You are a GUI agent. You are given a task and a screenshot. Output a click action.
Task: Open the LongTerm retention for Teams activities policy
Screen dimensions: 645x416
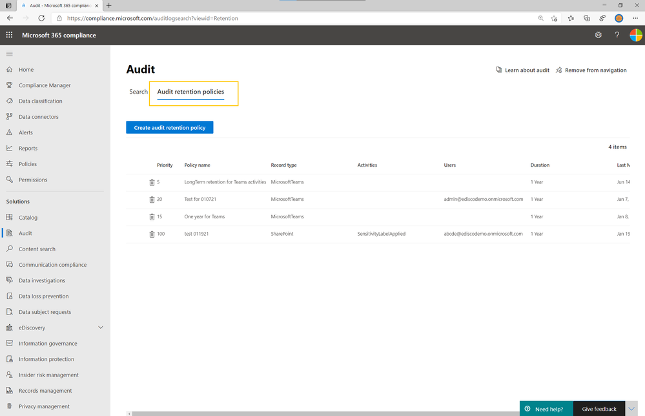click(x=225, y=182)
